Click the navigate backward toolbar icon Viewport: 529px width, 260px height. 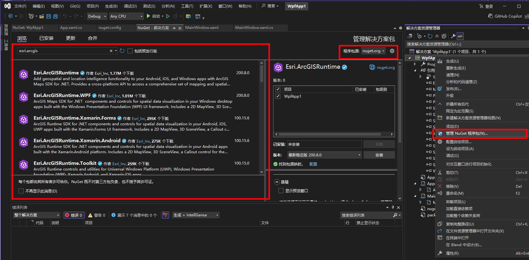click(10, 16)
